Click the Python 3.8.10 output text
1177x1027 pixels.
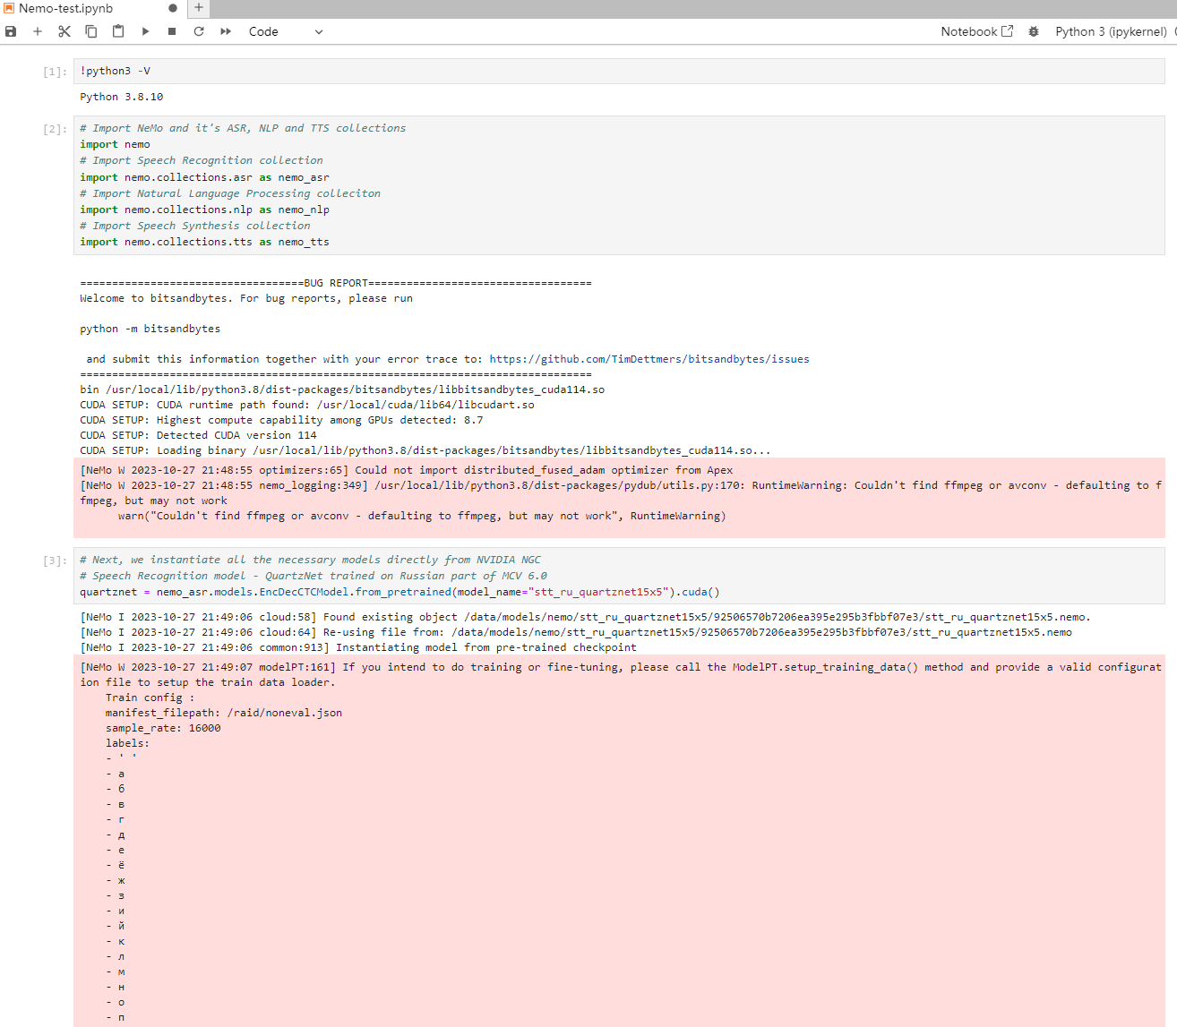[122, 97]
